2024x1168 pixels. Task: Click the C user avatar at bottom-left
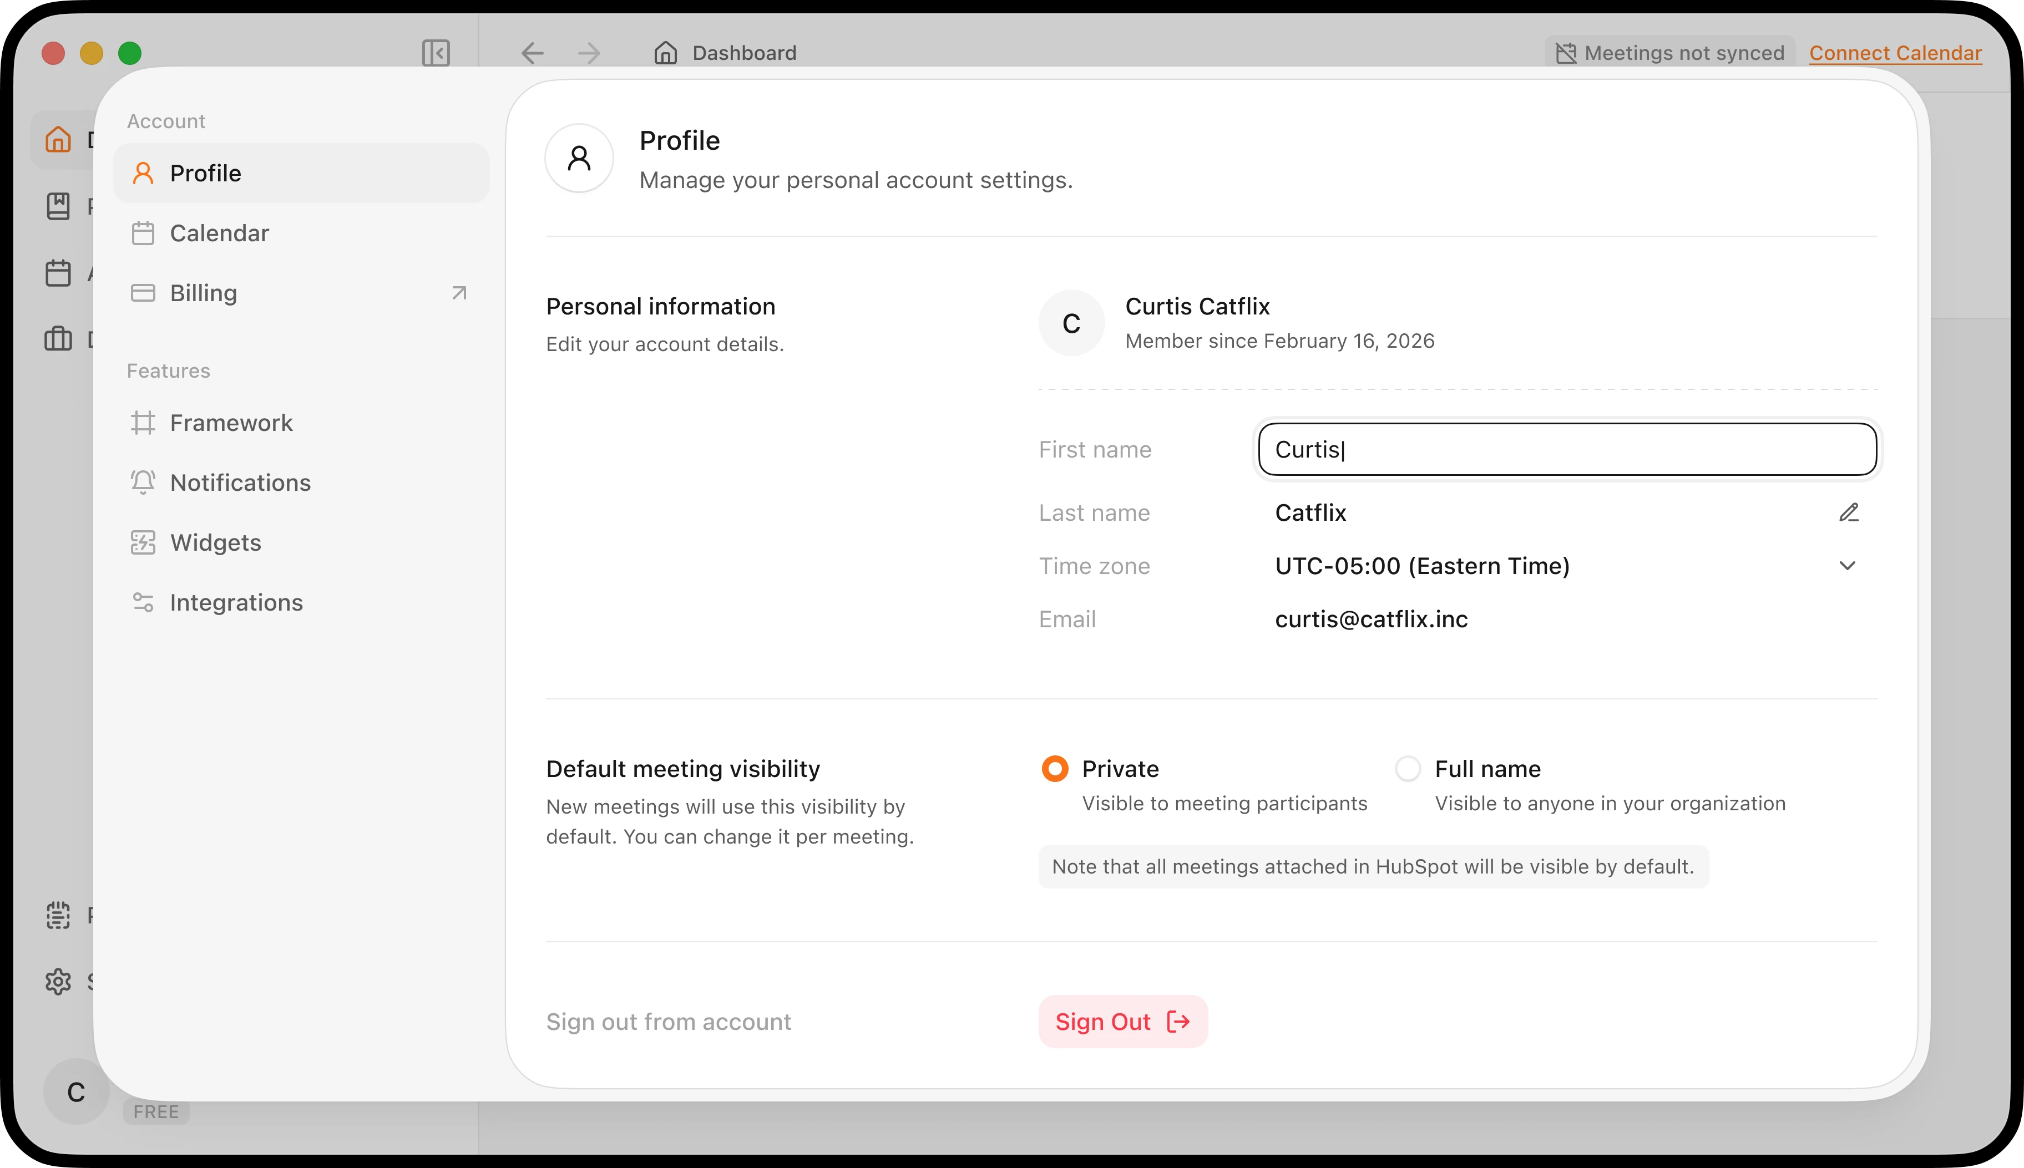76,1092
